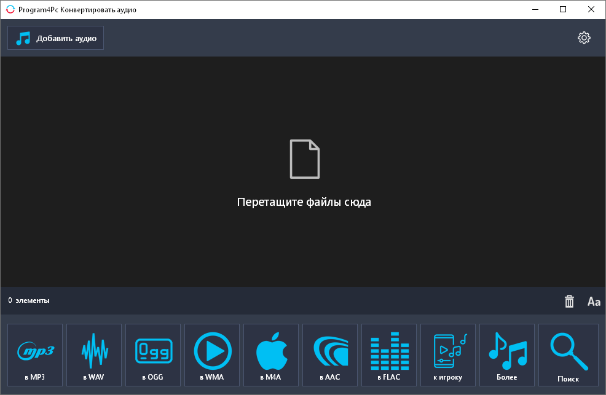Convert audio to OGG format

(152, 355)
